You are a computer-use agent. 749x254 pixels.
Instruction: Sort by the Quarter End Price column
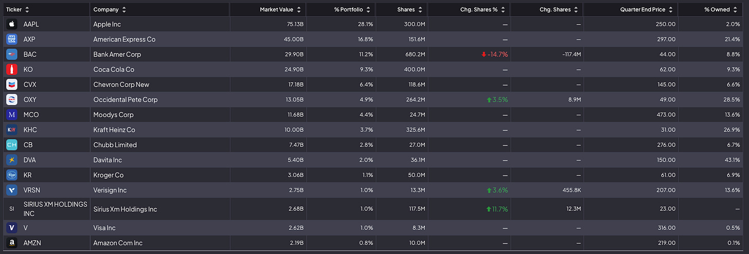[672, 10]
